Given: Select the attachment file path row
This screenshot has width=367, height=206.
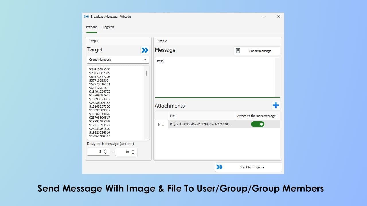Looking at the screenshot, I should [200, 124].
